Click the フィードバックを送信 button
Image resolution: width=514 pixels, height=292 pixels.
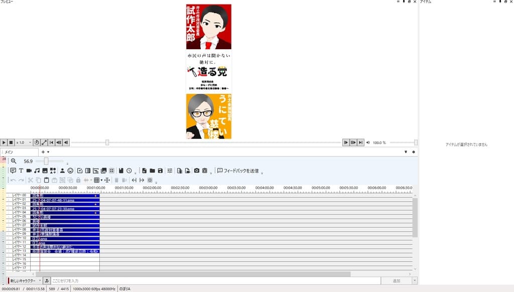point(238,171)
